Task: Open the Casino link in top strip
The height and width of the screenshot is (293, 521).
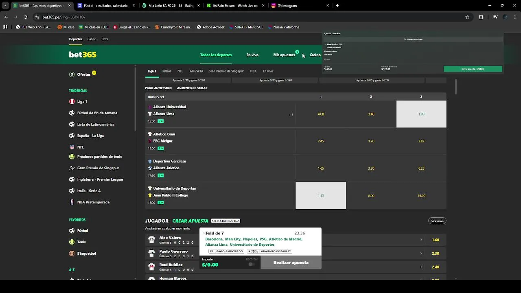Action: (92, 39)
